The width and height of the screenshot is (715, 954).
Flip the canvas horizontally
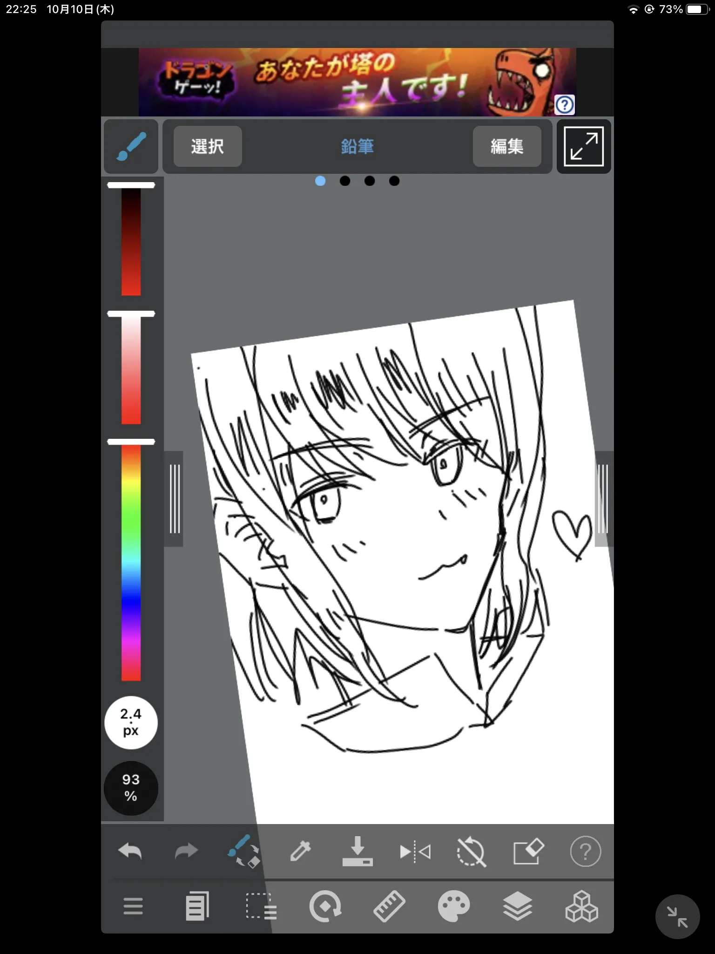(415, 852)
